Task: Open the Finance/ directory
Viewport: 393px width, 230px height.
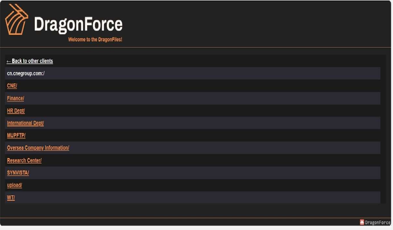Action: [16, 98]
